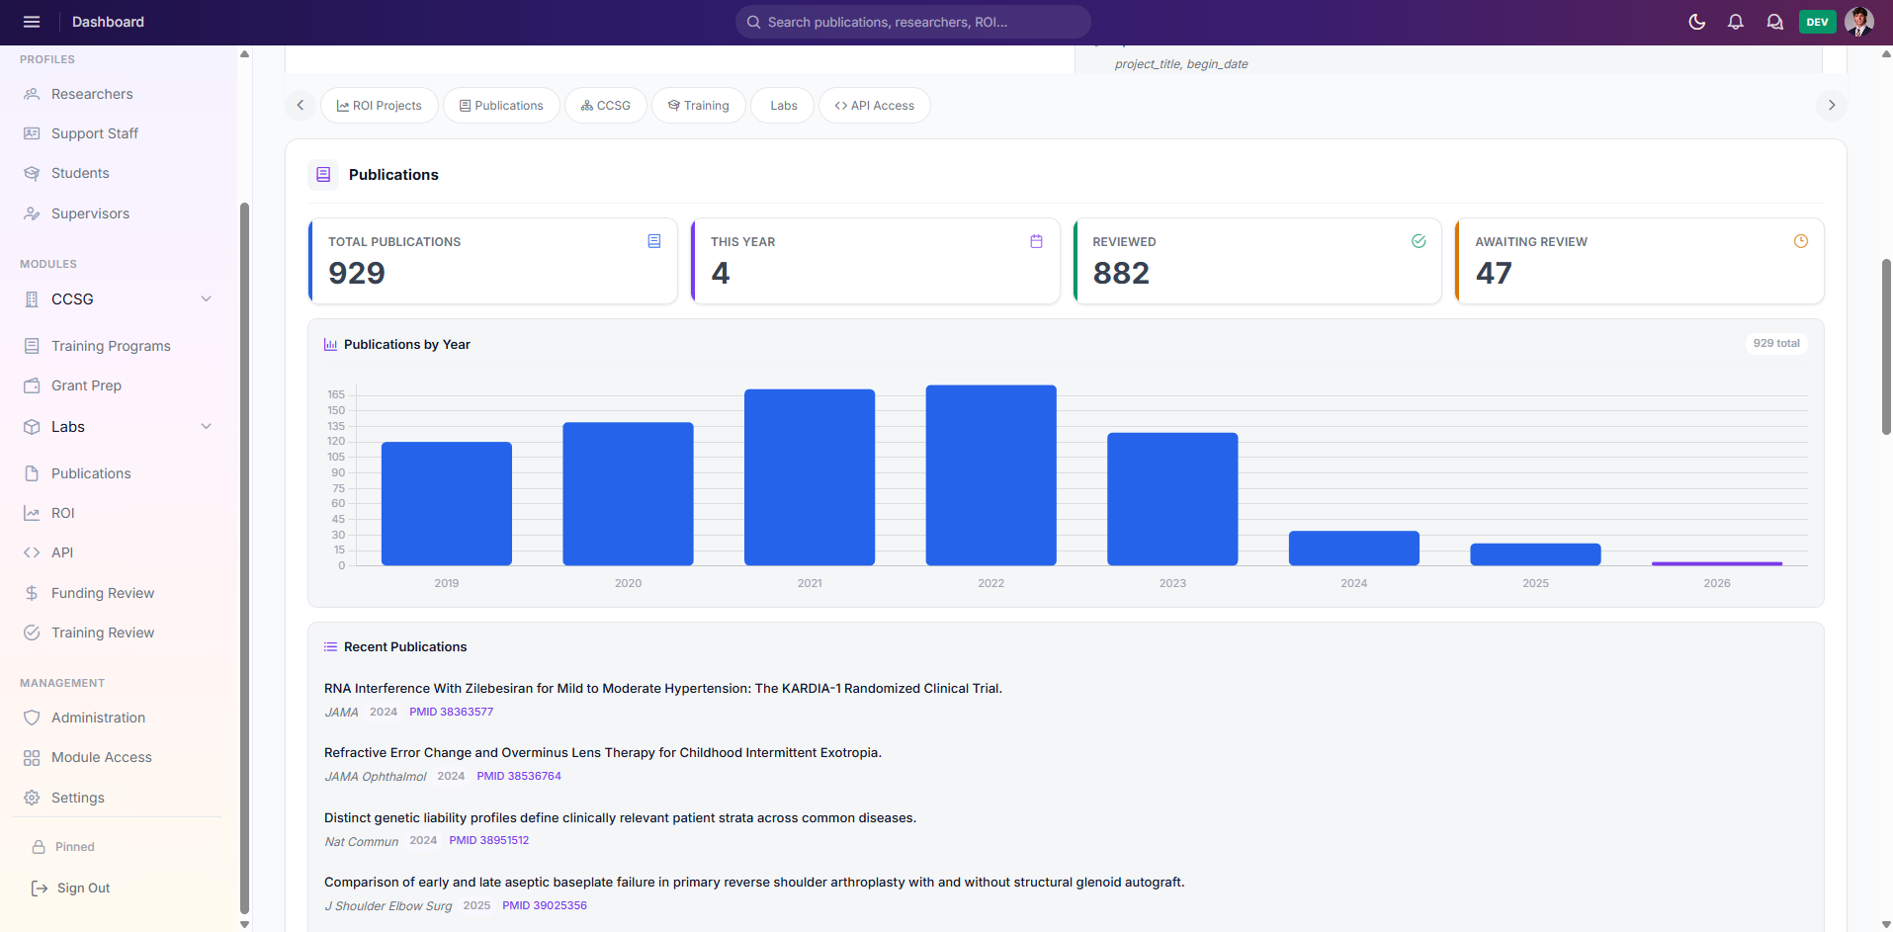Switch to the ROI Projects tab
The width and height of the screenshot is (1893, 932).
(x=380, y=106)
